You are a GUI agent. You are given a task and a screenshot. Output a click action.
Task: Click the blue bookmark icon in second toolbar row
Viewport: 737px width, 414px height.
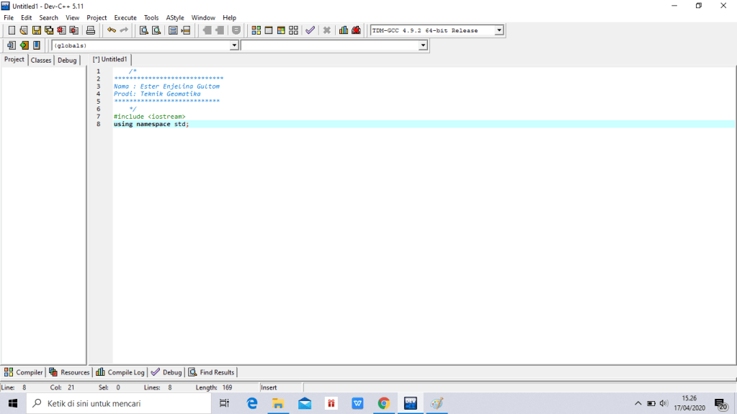37,45
